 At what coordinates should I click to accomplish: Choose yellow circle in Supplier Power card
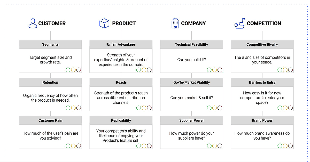pos(214,146)
